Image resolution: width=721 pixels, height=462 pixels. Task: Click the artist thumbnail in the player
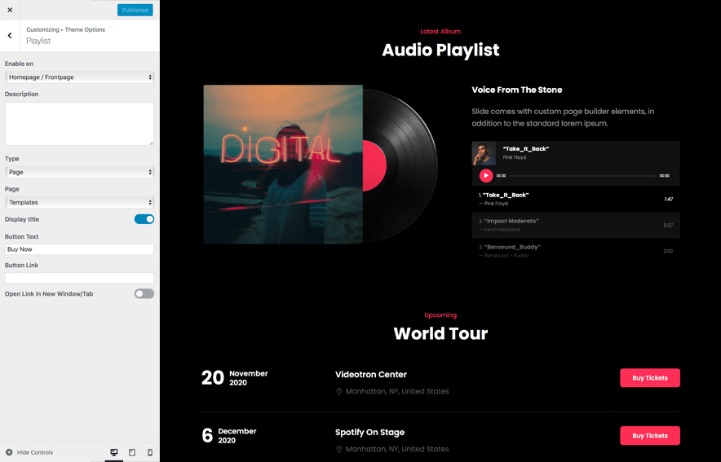pyautogui.click(x=484, y=153)
